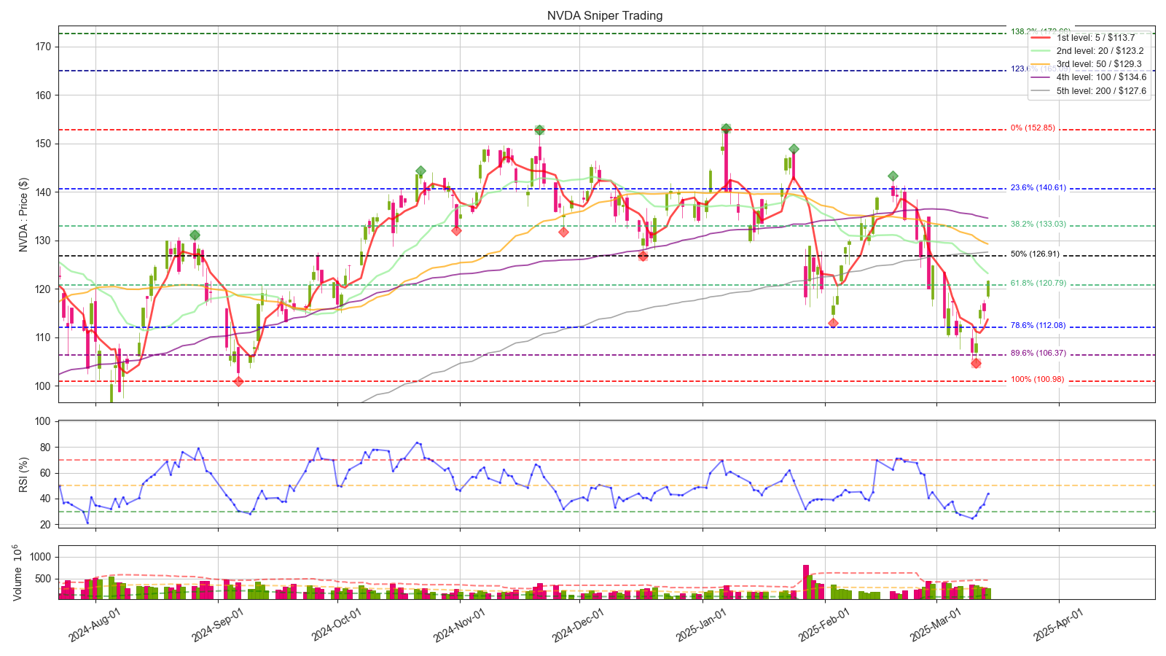Click the green diamond marker at late January 2025 high
Viewport: 1166px width, 656px height.
(794, 149)
